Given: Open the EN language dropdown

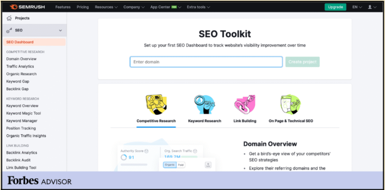Looking at the screenshot, I should point(357,7).
